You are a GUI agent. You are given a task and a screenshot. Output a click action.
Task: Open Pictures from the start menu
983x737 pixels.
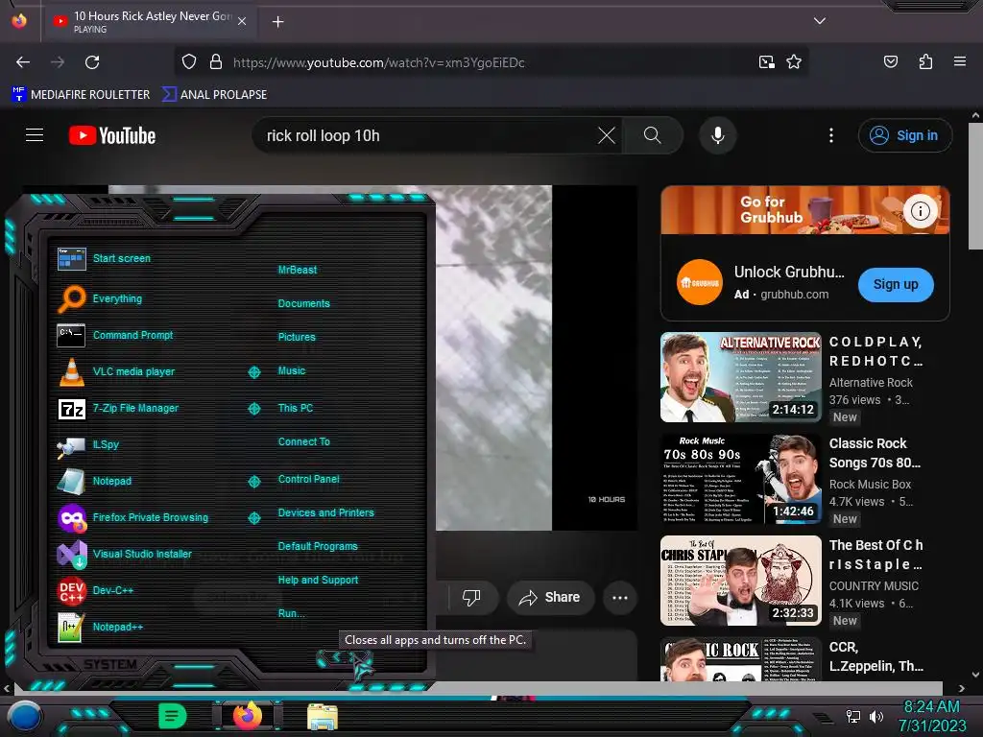click(x=297, y=337)
